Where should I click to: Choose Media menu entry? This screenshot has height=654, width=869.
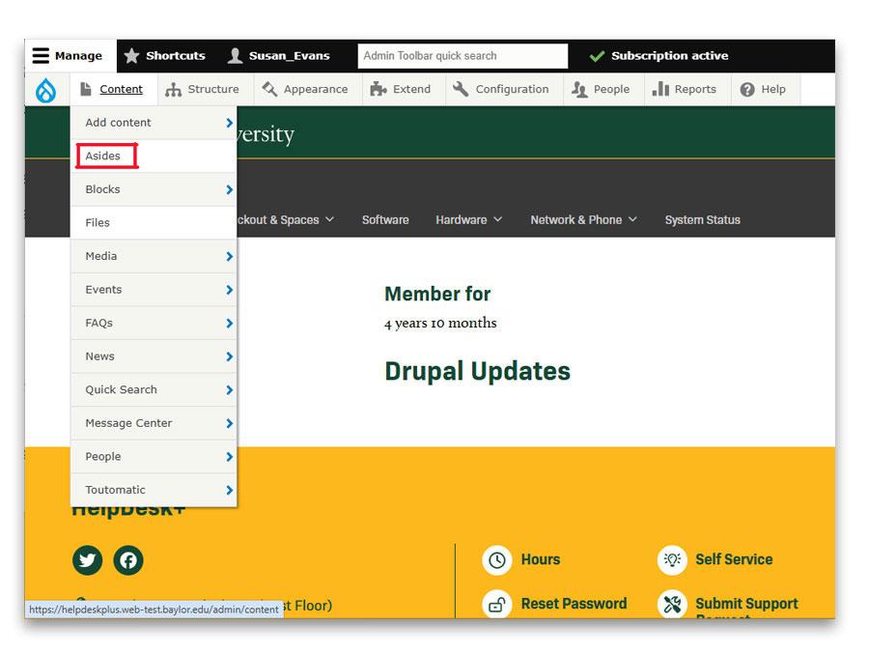pyautogui.click(x=154, y=256)
